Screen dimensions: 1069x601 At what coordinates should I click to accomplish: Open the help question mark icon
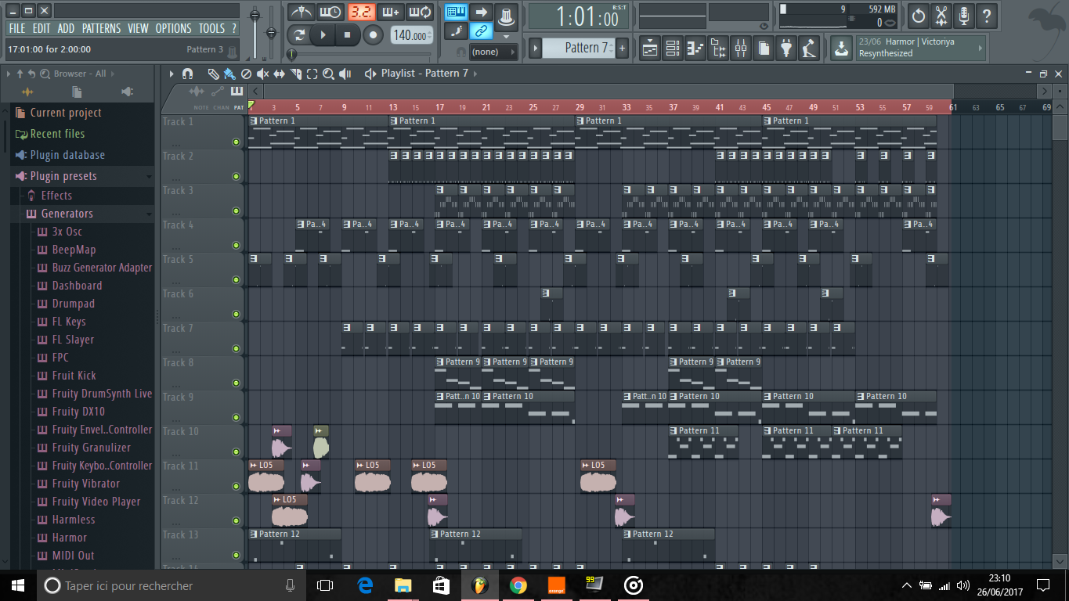pyautogui.click(x=987, y=15)
